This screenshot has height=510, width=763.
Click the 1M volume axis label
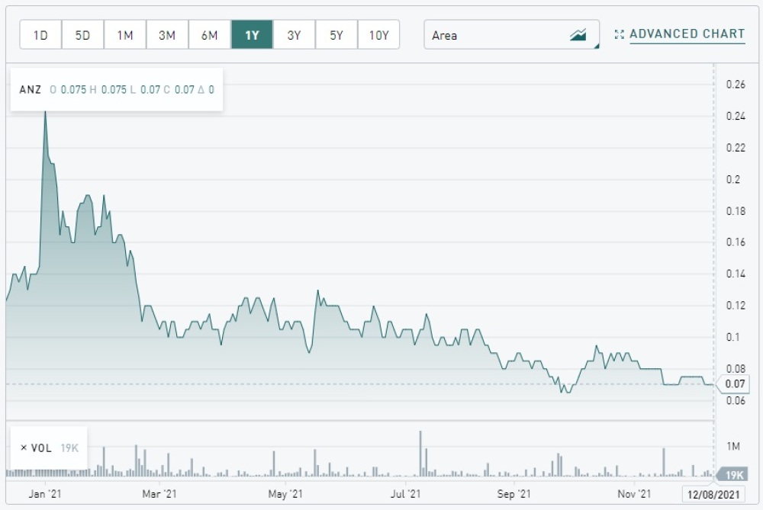[x=732, y=446]
